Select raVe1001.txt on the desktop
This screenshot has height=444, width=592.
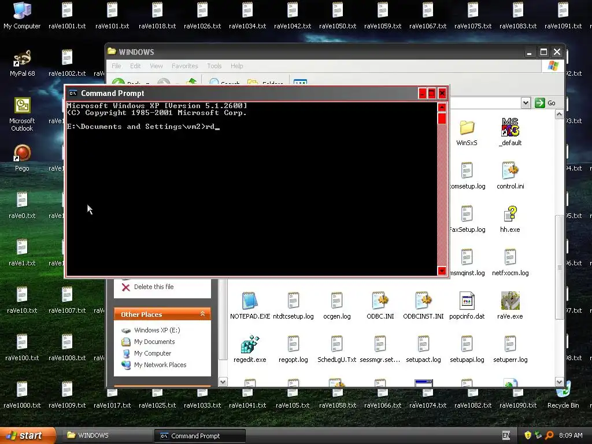[x=67, y=16]
